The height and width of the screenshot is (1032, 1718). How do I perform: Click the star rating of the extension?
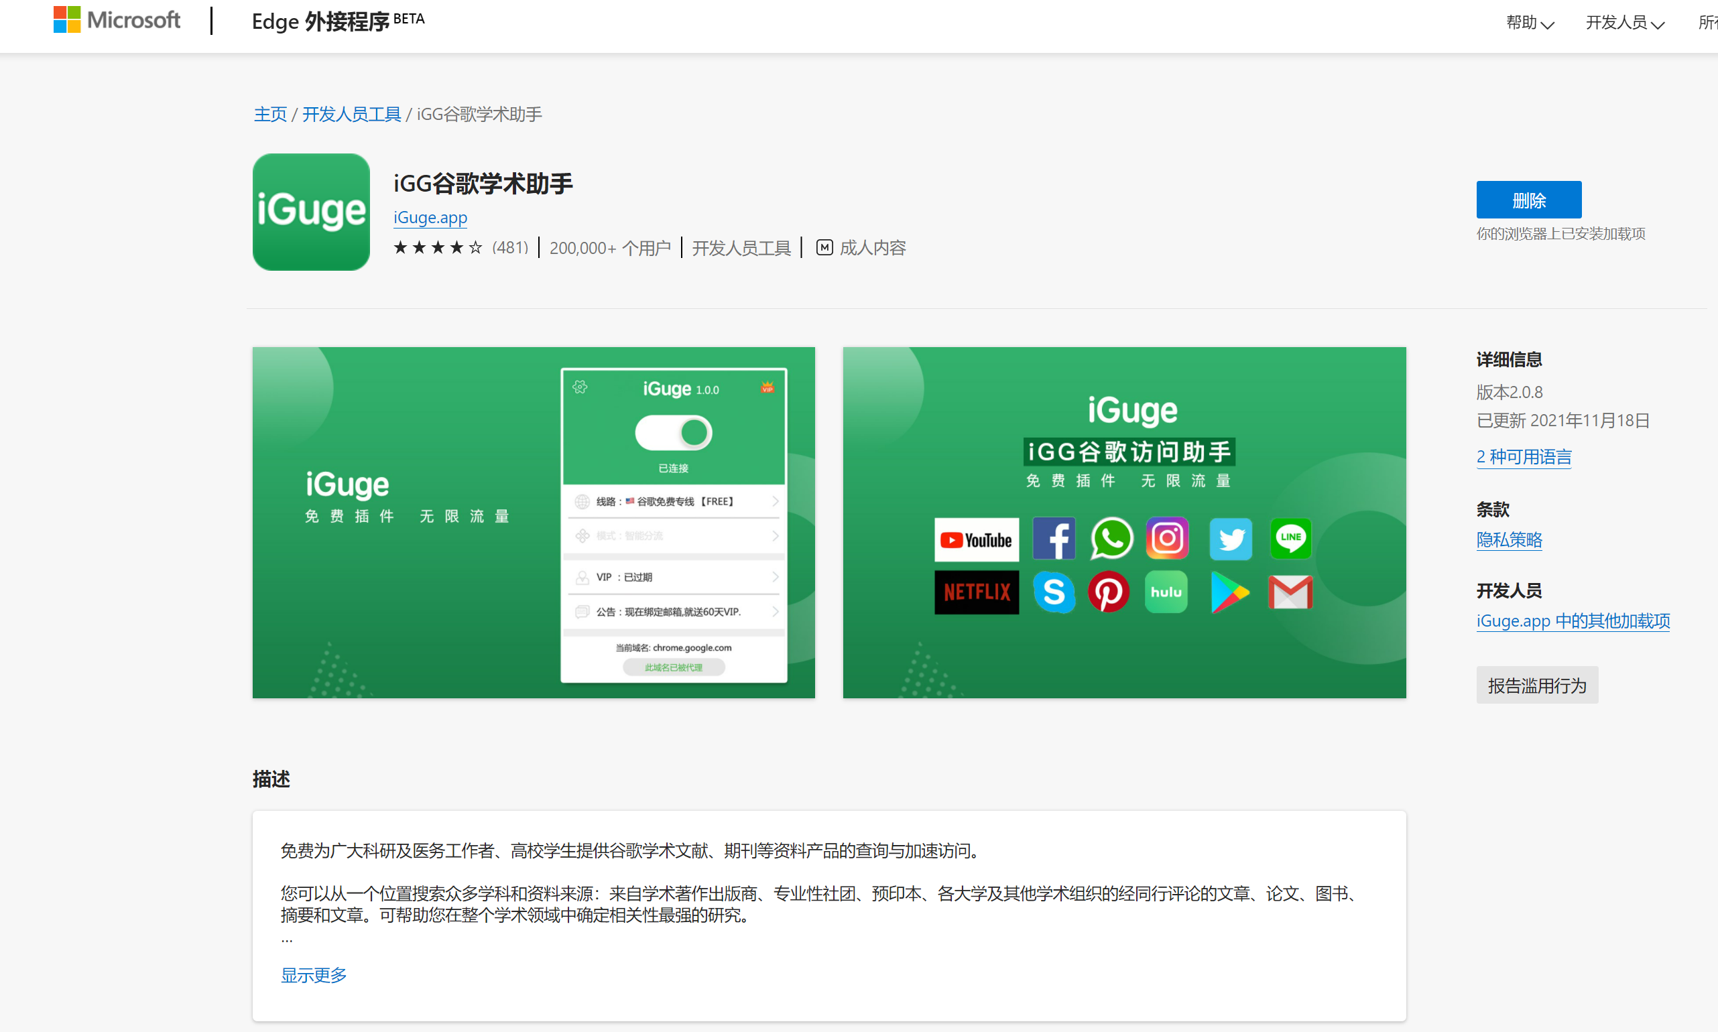pyautogui.click(x=438, y=247)
